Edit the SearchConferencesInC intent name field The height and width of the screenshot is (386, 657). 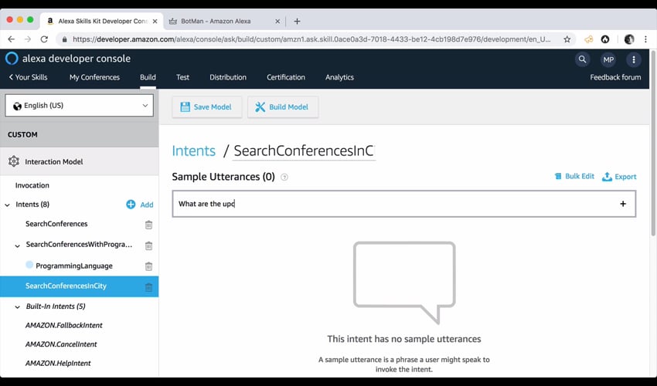(304, 151)
